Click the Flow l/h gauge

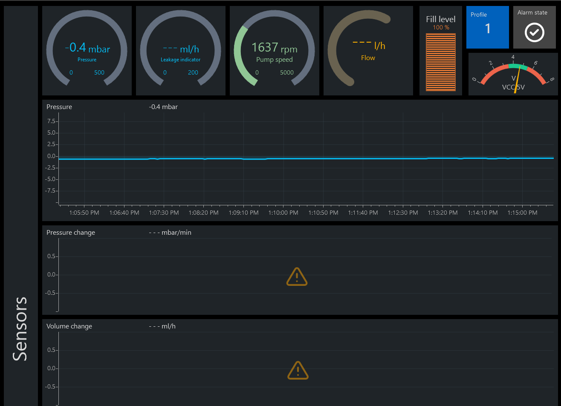click(368, 50)
